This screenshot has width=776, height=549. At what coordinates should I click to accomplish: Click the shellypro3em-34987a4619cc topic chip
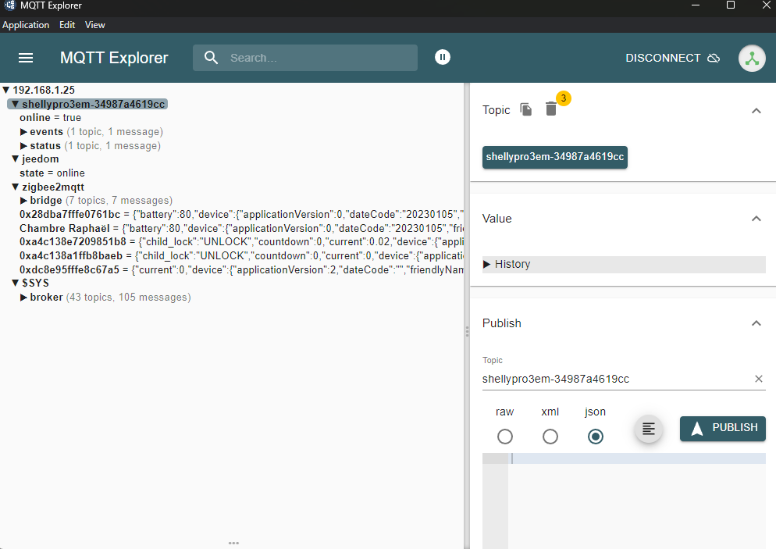tap(555, 157)
